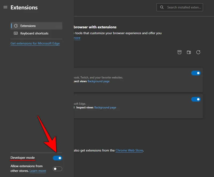Viewport: 214px width, 177px height.
Task: Focus the Search installed extensions field
Action: pos(184,7)
